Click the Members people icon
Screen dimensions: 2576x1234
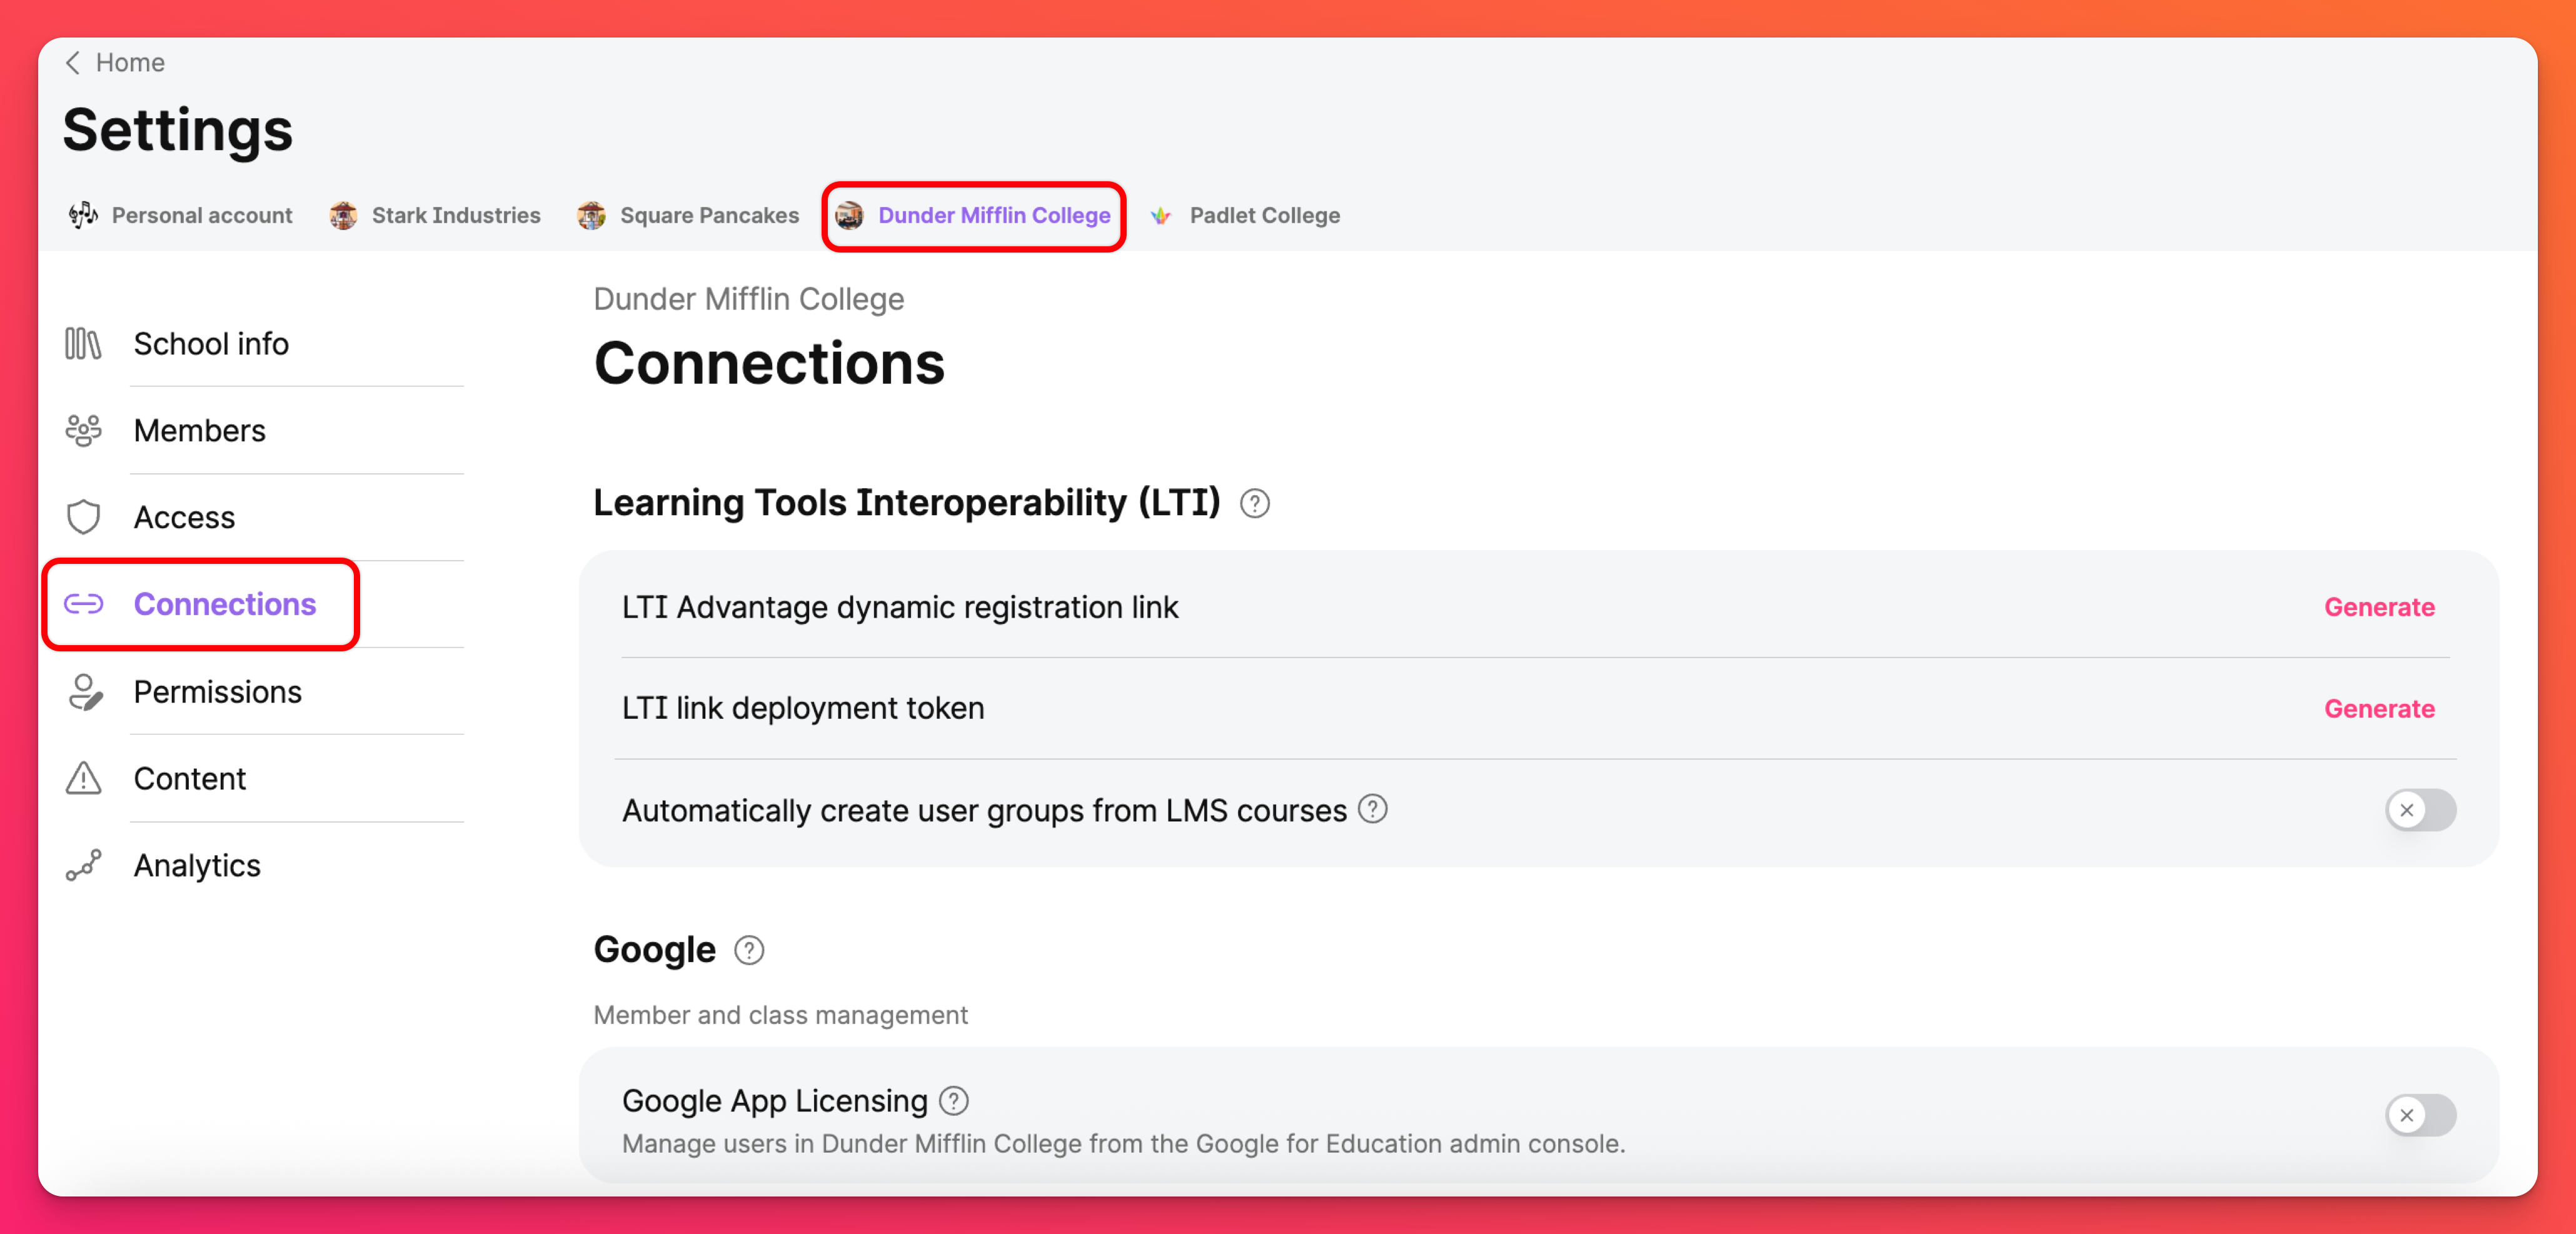click(x=83, y=430)
